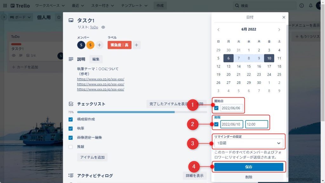Toggle the 期限 due date checkbox

tap(216, 124)
